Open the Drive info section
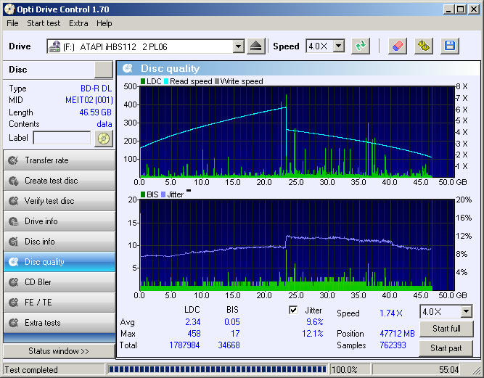 pos(60,221)
